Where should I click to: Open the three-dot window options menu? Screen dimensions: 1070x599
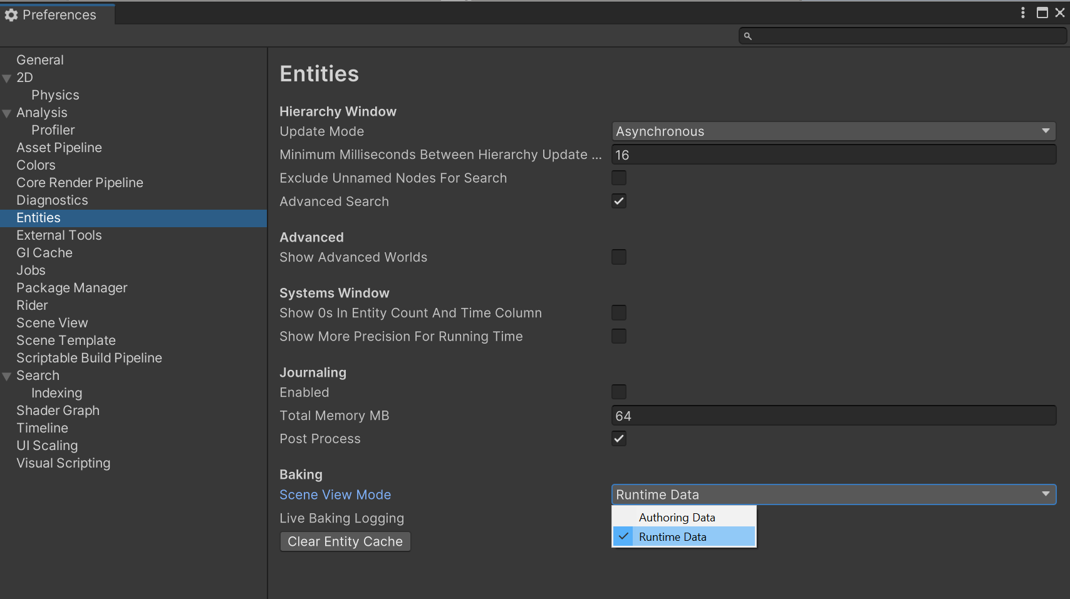(1023, 13)
